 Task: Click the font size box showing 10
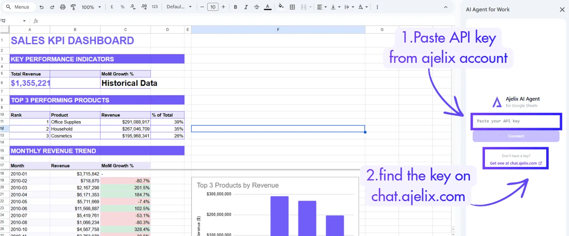pyautogui.click(x=212, y=7)
